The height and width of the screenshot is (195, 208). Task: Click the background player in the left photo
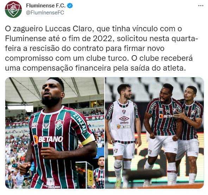(99, 172)
